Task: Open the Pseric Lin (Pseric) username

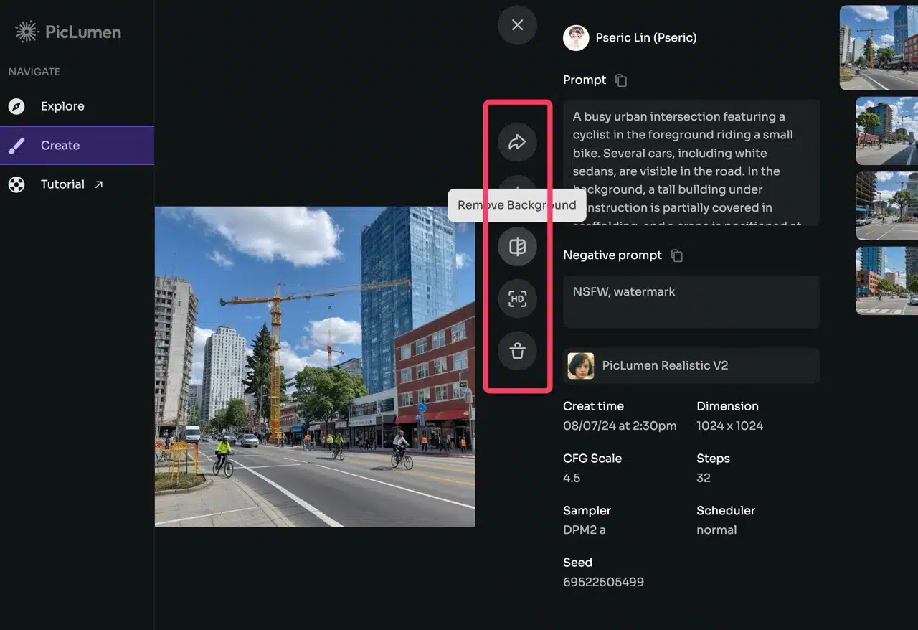Action: (x=645, y=38)
